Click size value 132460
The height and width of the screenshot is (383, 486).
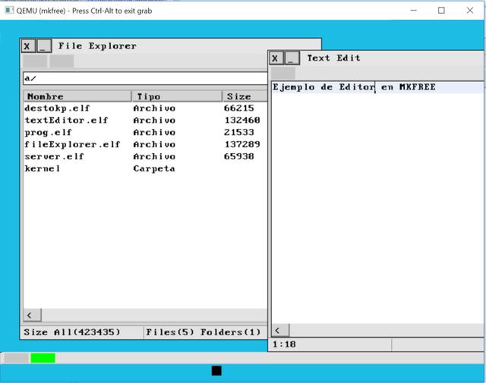(x=242, y=120)
